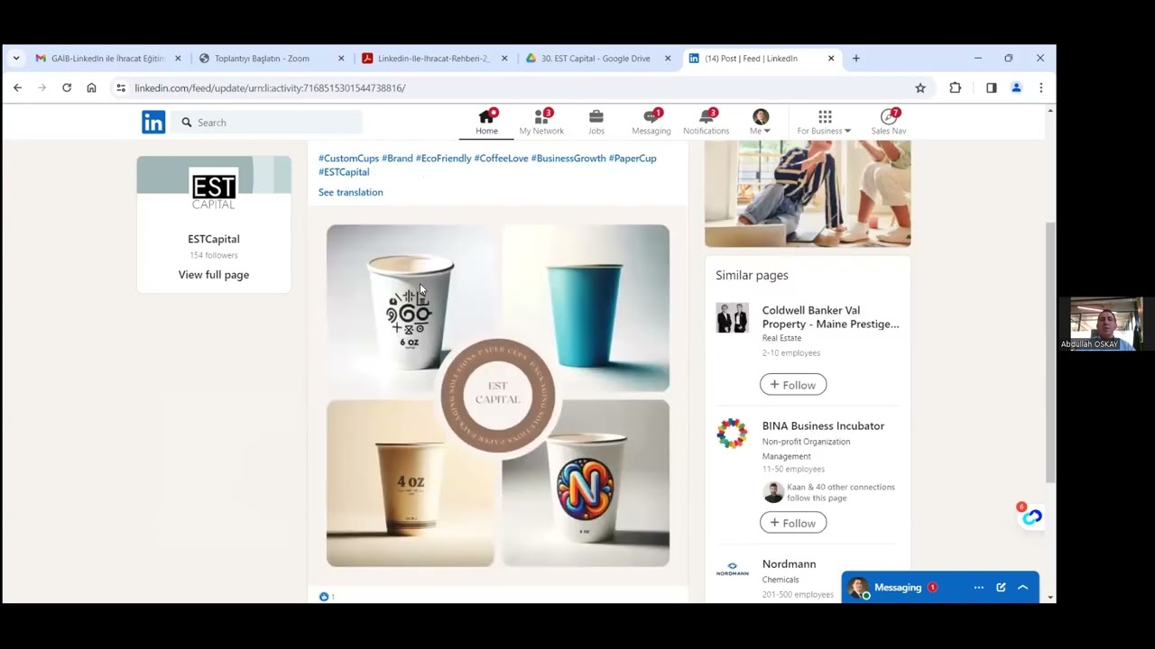
Task: Open the #PaperCup hashtag
Action: pos(633,159)
